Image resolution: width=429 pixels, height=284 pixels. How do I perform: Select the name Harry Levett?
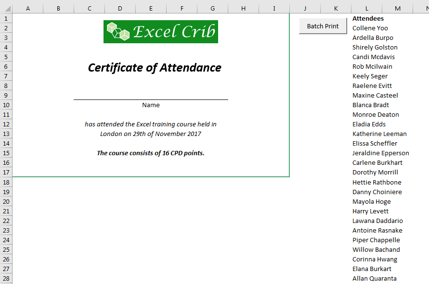370,211
